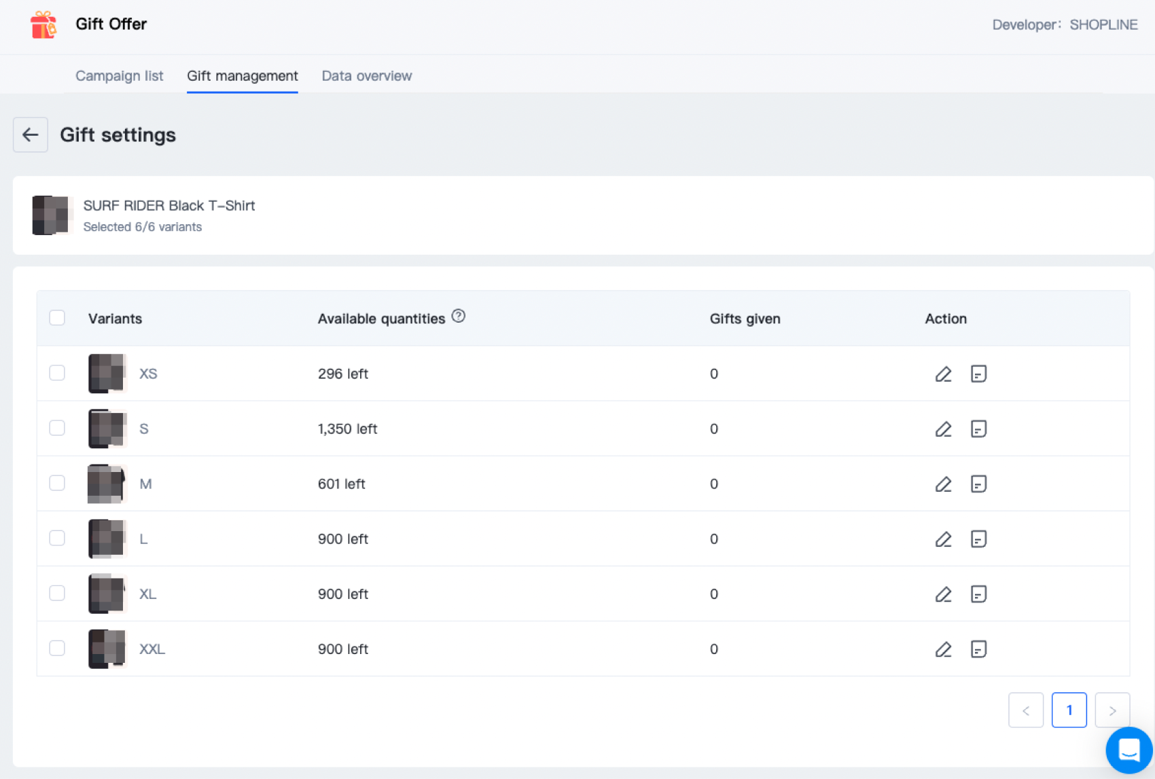The image size is (1155, 779).
Task: Go to the next page arrow
Action: (1112, 710)
